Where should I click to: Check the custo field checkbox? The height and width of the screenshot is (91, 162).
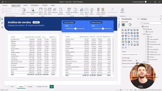[146, 37]
